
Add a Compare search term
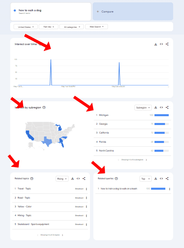(133, 12)
